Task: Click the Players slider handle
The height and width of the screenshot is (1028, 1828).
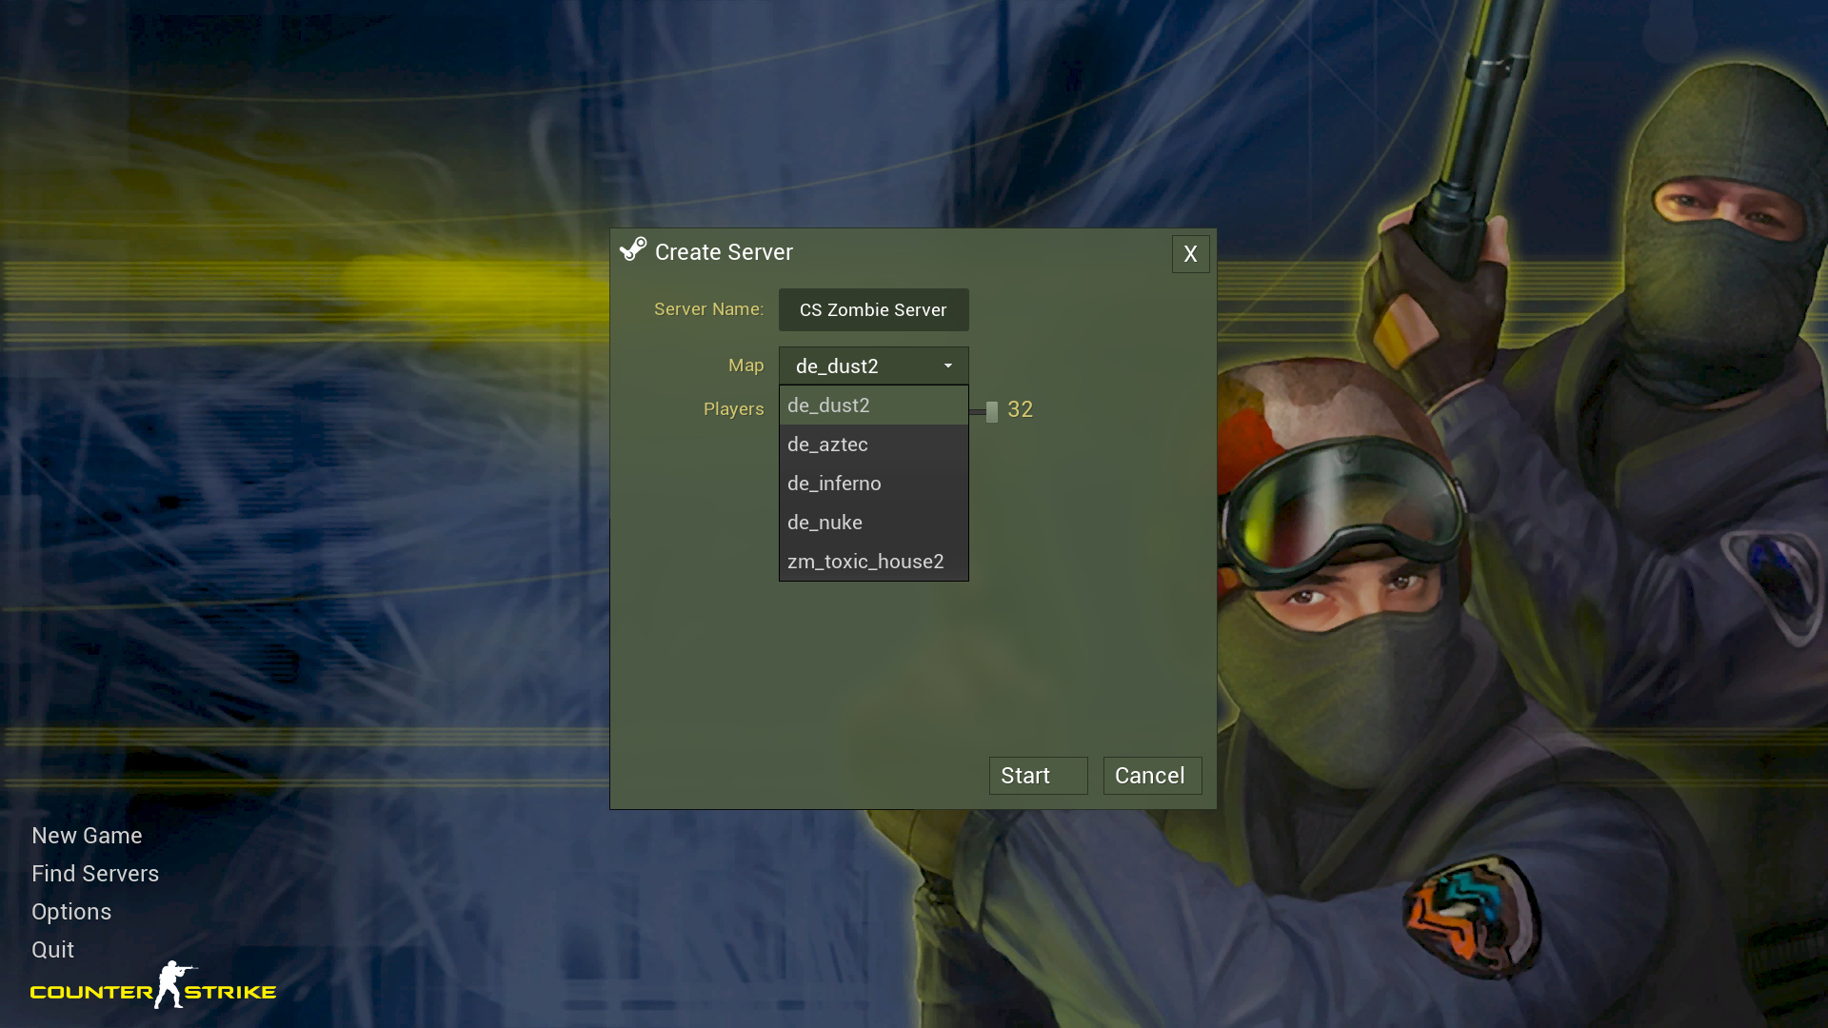Action: (991, 411)
